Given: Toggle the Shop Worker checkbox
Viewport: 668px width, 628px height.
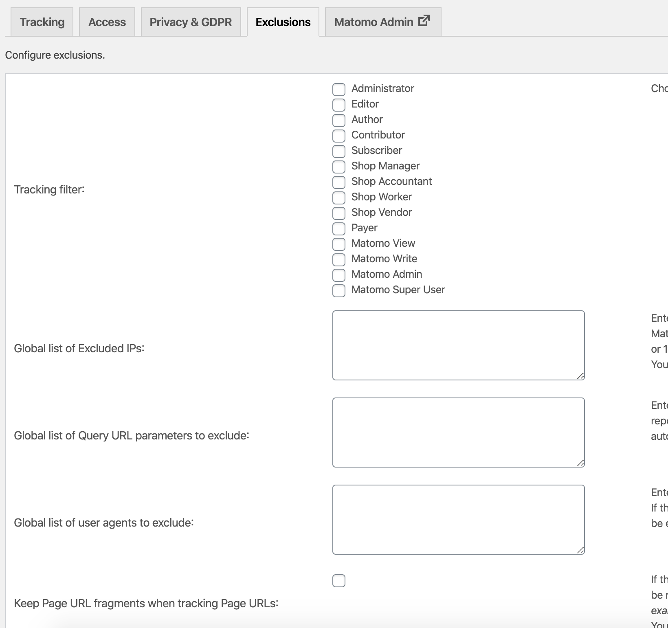Looking at the screenshot, I should pos(339,198).
